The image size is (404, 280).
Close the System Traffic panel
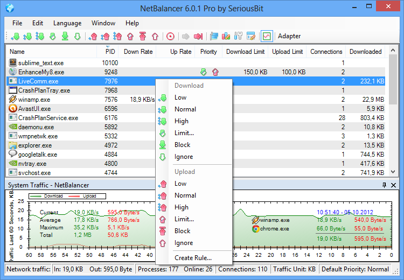pos(393,185)
